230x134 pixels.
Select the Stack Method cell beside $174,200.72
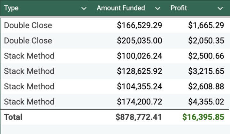[29, 102]
